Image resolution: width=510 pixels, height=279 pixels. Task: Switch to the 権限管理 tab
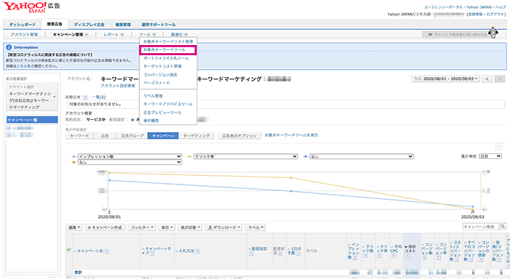click(x=123, y=25)
